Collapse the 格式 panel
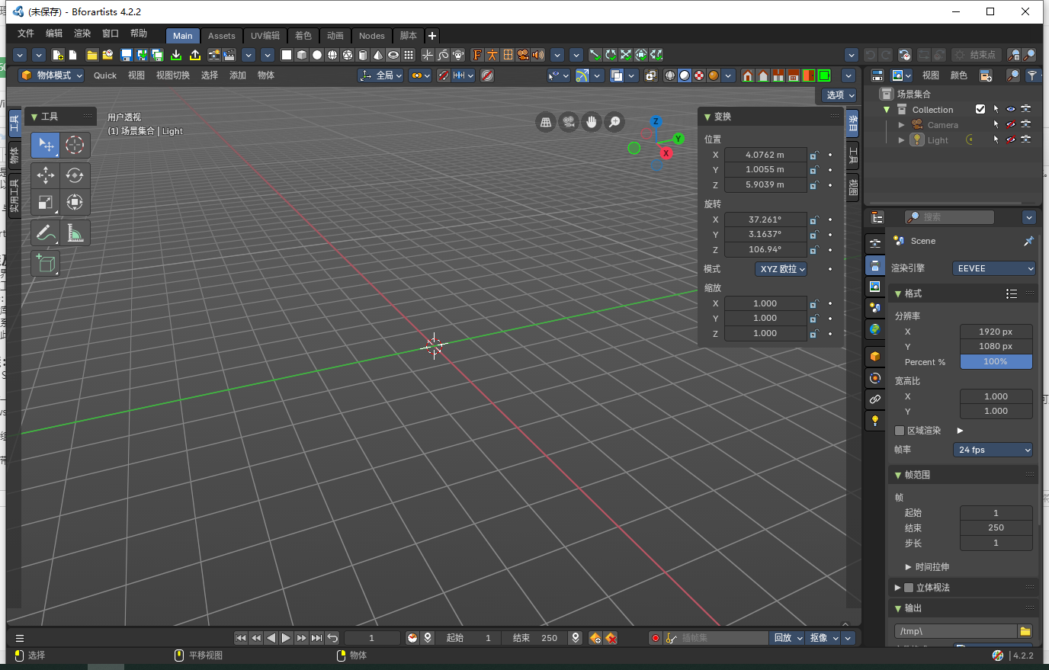Viewport: 1049px width, 670px height. pos(898,293)
